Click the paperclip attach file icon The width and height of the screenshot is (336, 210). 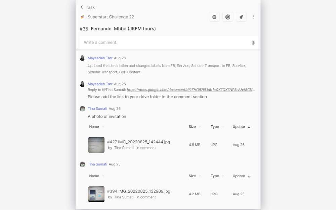tap(253, 43)
